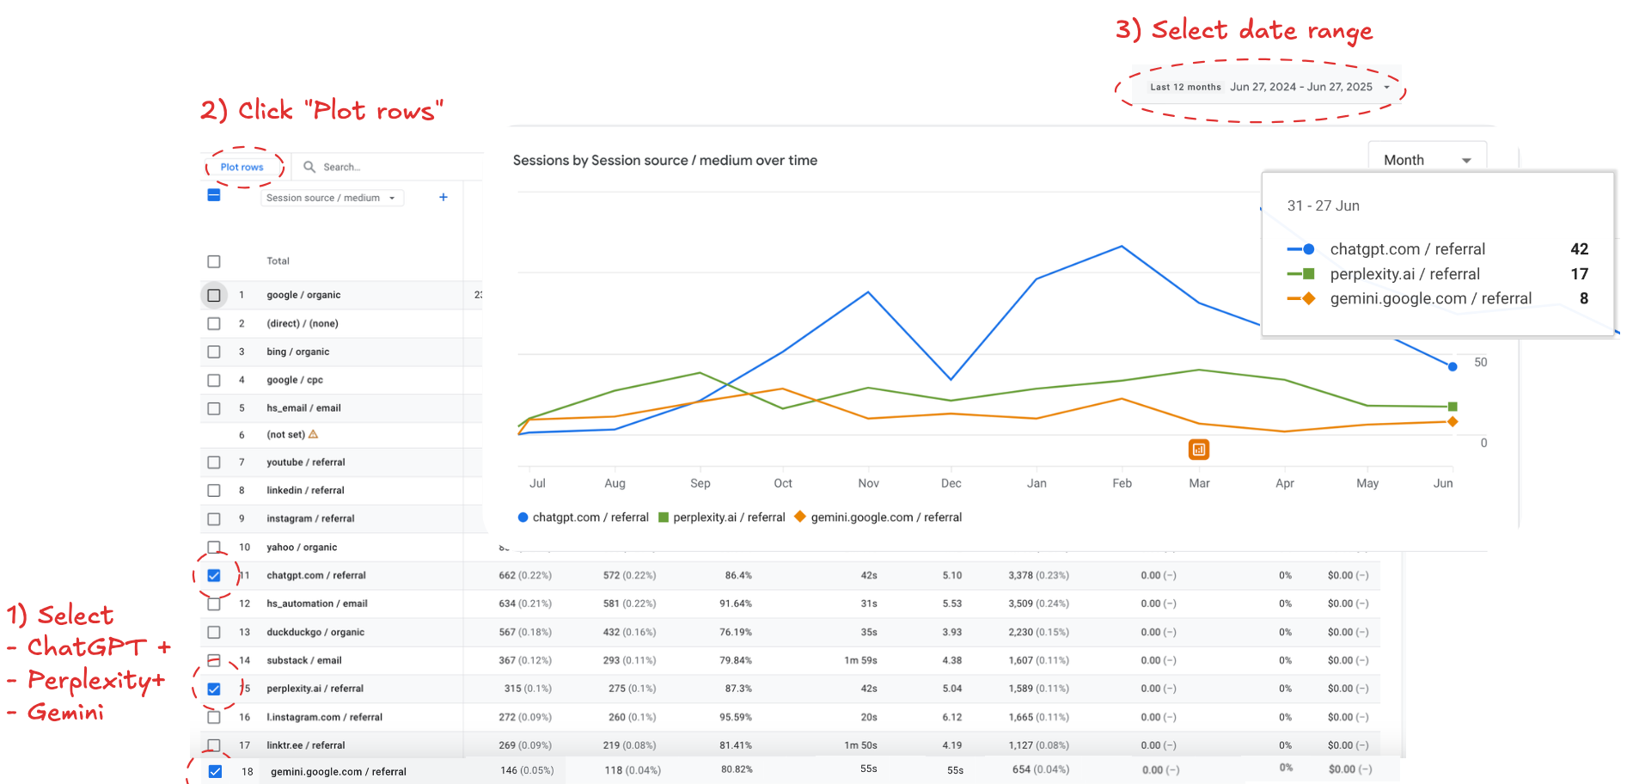
Task: Click the 1m 59s cell for substack
Action: [860, 660]
